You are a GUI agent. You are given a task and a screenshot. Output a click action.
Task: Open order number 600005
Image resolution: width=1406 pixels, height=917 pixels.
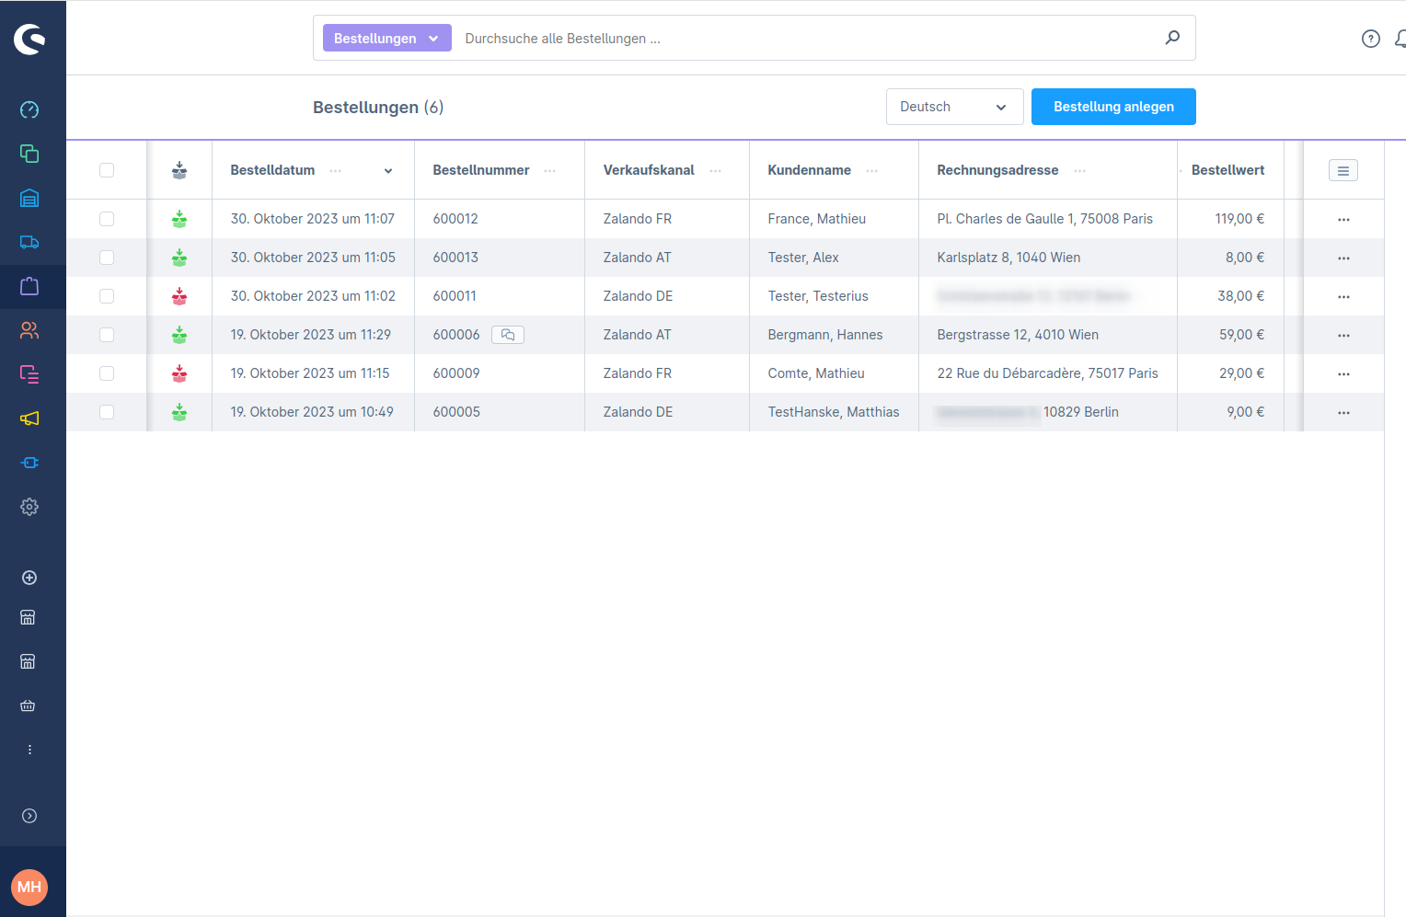point(456,412)
